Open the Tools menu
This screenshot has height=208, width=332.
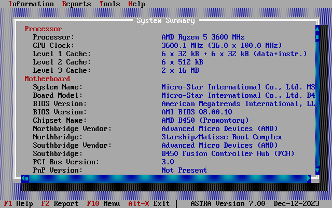tap(109, 4)
